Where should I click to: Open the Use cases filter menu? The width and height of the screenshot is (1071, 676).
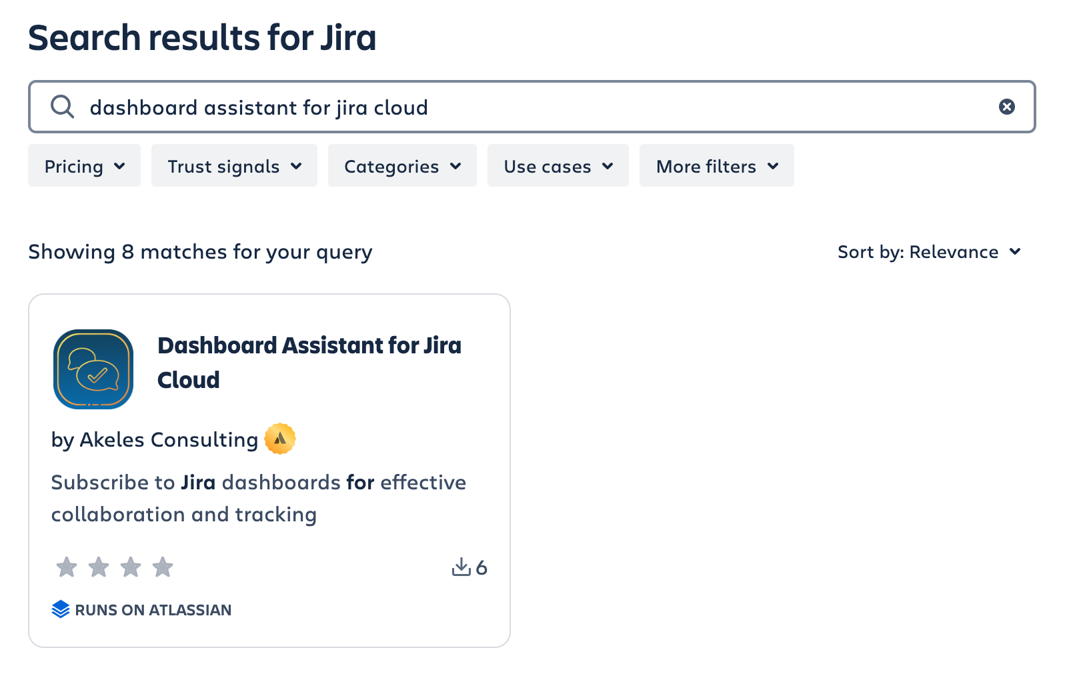coord(558,166)
